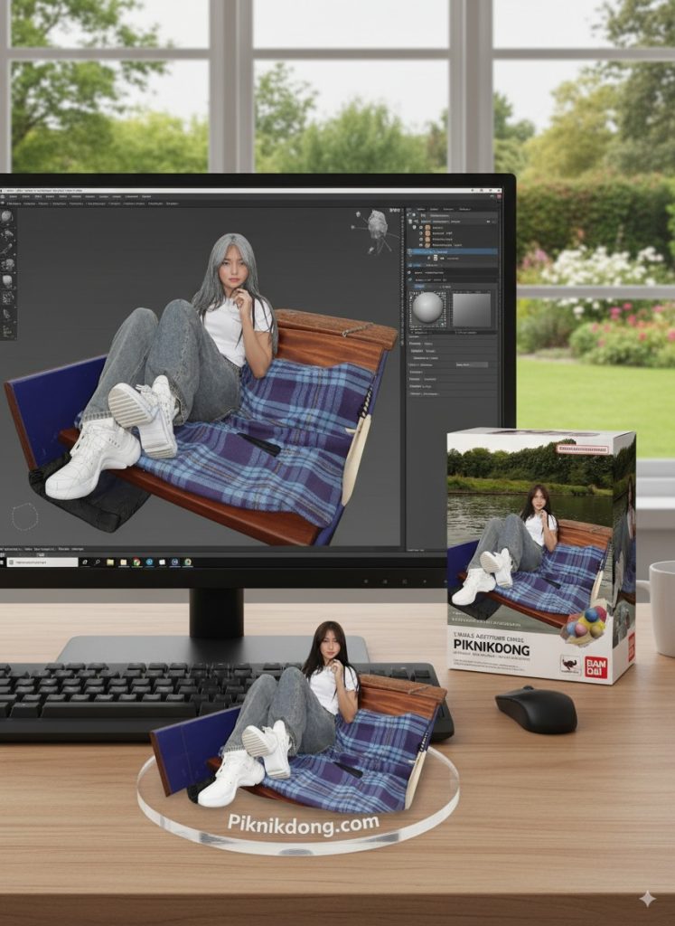Click the taskbar search box
Image resolution: width=675 pixels, height=926 pixels.
click(42, 562)
